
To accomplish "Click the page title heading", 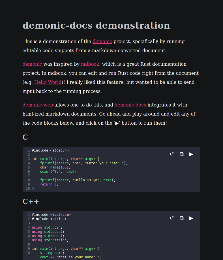I will 96,25.
